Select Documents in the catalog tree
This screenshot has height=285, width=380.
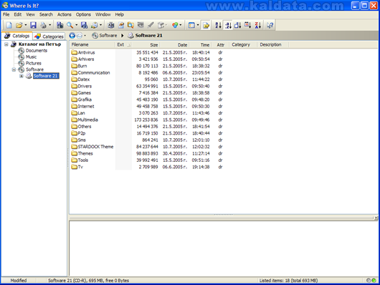click(x=37, y=51)
